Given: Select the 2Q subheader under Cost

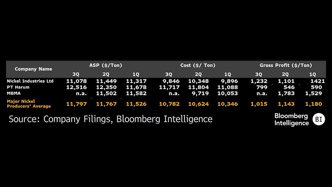Looking at the screenshot, I should pos(198,74).
